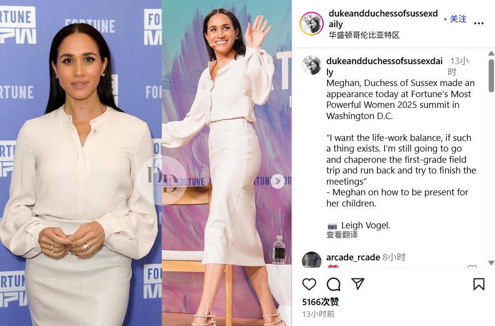Open comments using the speech bubble icon
495x326 pixels.
334,284
